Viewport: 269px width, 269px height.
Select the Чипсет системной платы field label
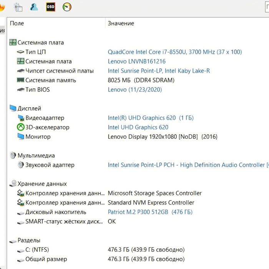[x=60, y=71]
